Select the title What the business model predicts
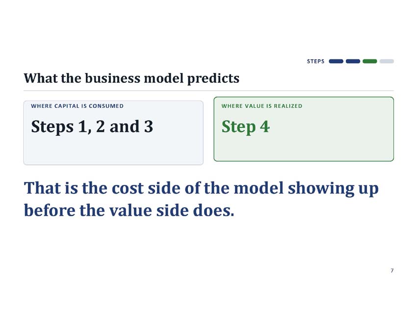This screenshot has width=417, height=322. pos(131,78)
